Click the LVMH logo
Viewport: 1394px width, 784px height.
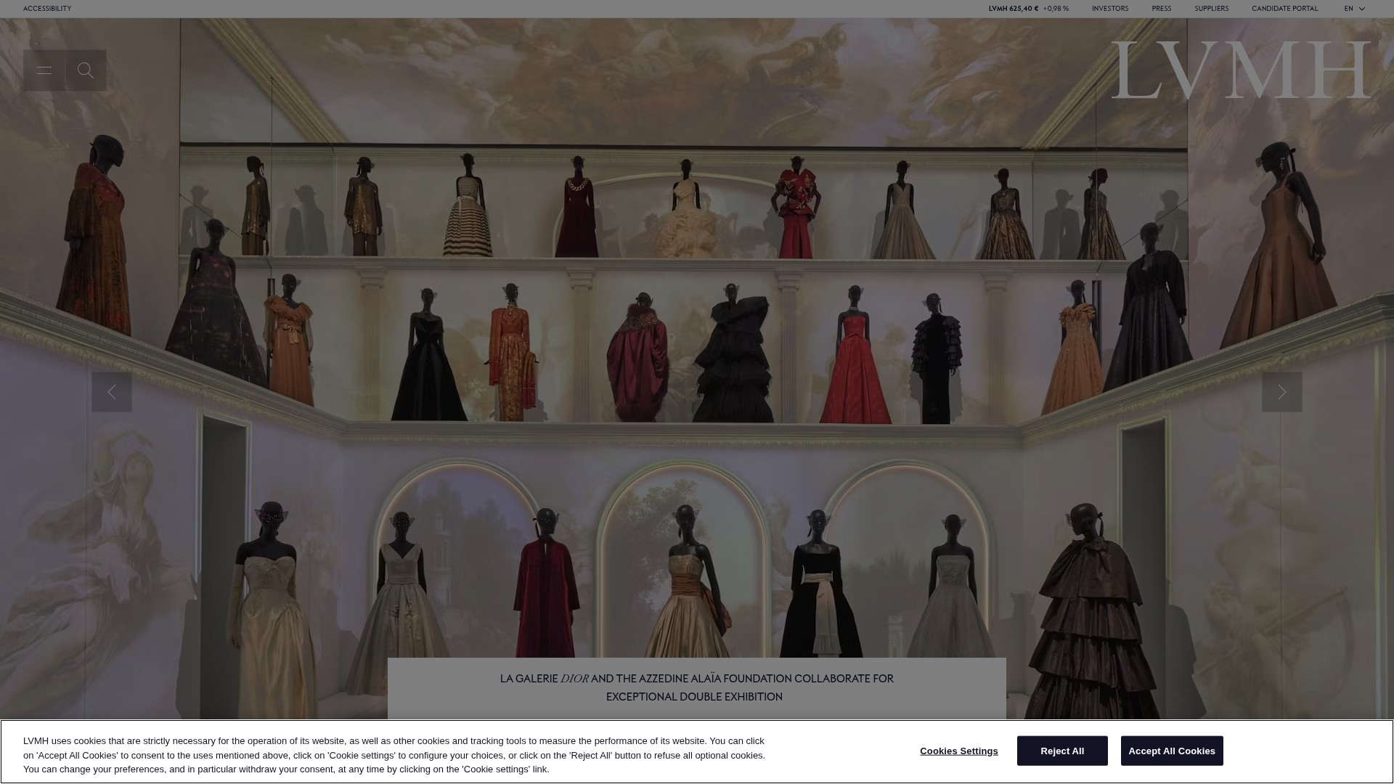1241,70
